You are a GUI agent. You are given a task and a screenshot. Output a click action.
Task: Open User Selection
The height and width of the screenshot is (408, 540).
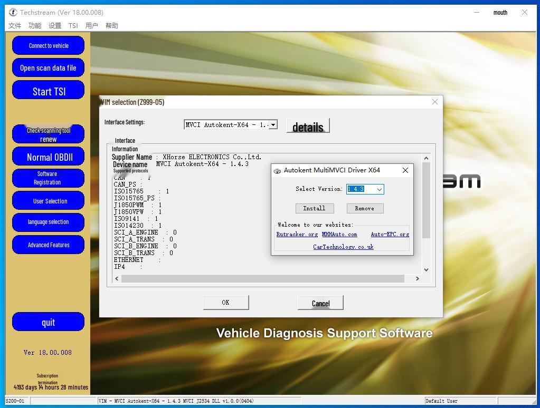48,200
